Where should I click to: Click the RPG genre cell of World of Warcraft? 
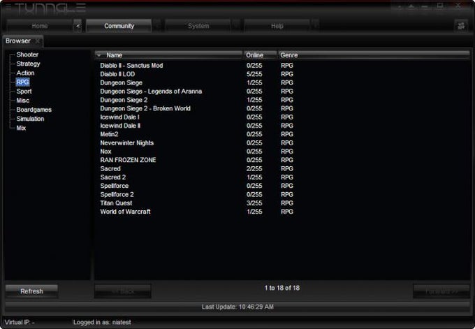(287, 212)
